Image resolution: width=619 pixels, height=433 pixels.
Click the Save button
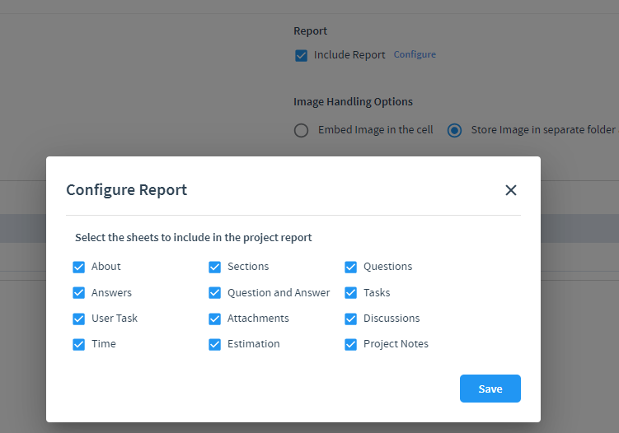point(490,389)
